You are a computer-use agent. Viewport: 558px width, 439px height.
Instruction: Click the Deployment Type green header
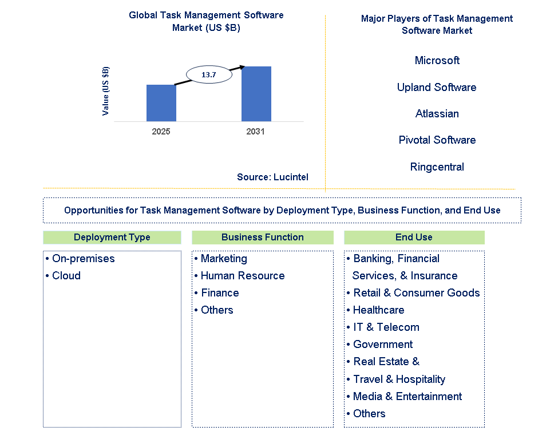[112, 237]
